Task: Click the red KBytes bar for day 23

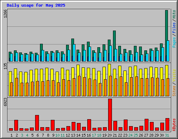Action: click(126, 125)
